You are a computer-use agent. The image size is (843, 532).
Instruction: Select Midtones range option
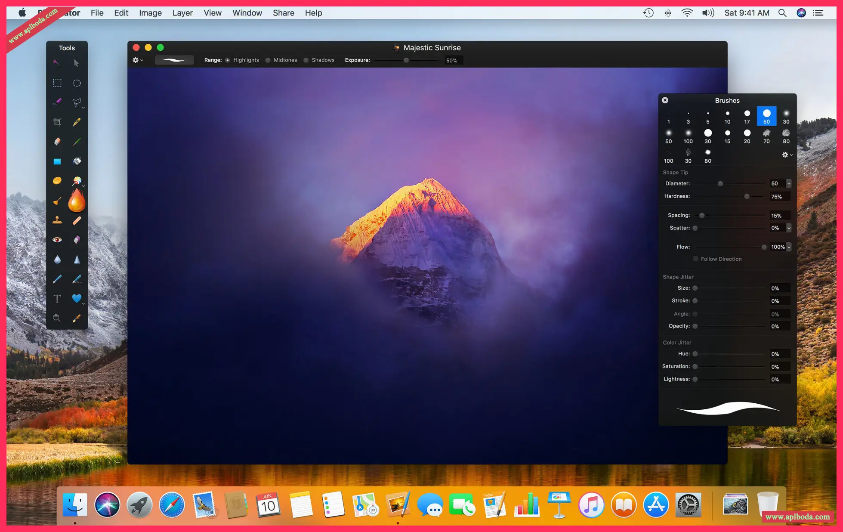coord(268,60)
